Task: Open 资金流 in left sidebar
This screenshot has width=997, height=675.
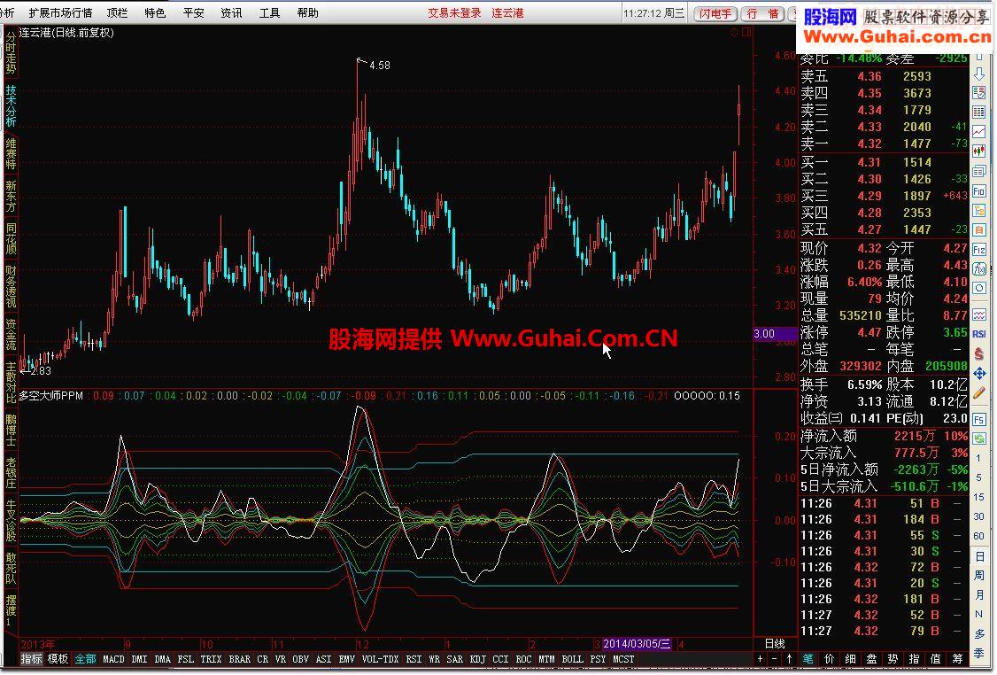Action: click(x=11, y=335)
